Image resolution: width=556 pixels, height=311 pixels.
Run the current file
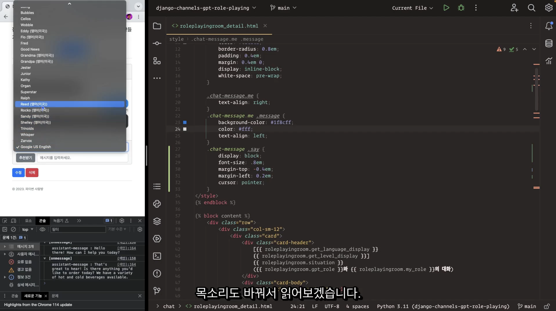(446, 8)
